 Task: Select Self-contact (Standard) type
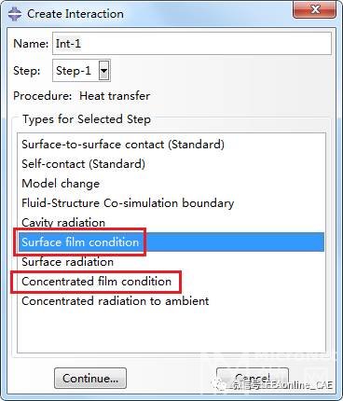coord(83,164)
